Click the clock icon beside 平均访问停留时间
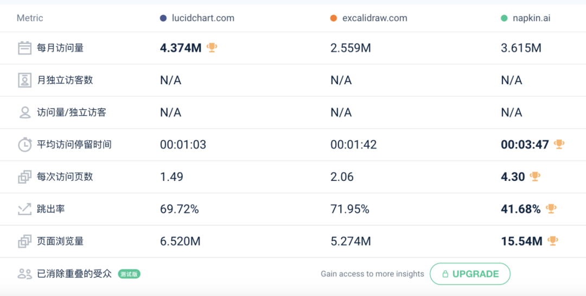The height and width of the screenshot is (296, 586). [25, 144]
